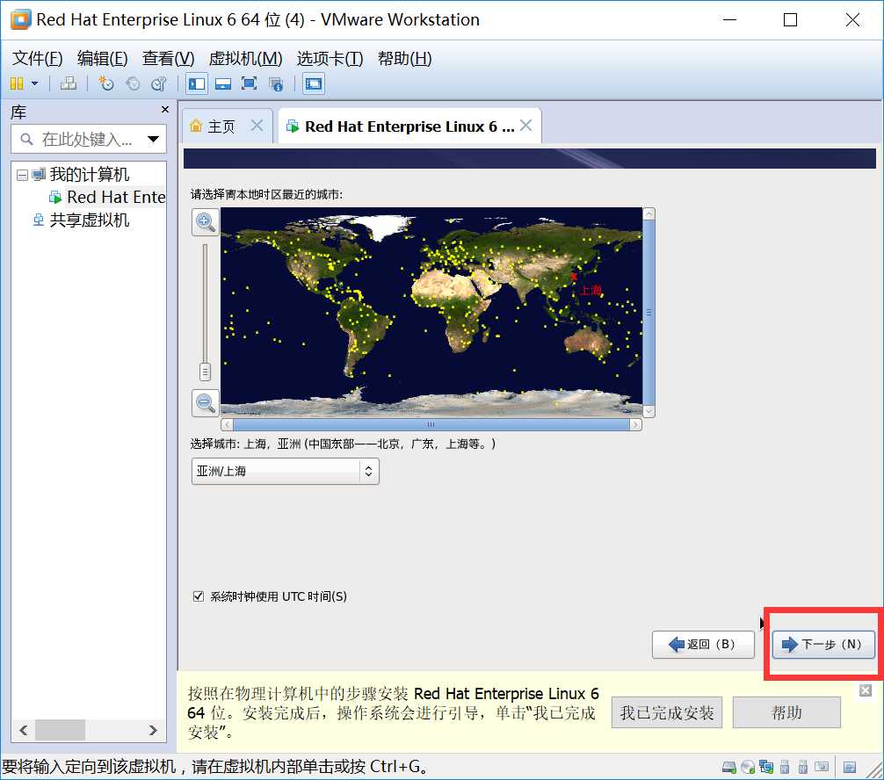
Task: Open the snapshot manager icon
Action: (x=159, y=84)
